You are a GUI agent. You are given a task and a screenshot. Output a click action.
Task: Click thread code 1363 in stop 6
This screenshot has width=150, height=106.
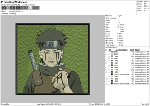coord(132,63)
